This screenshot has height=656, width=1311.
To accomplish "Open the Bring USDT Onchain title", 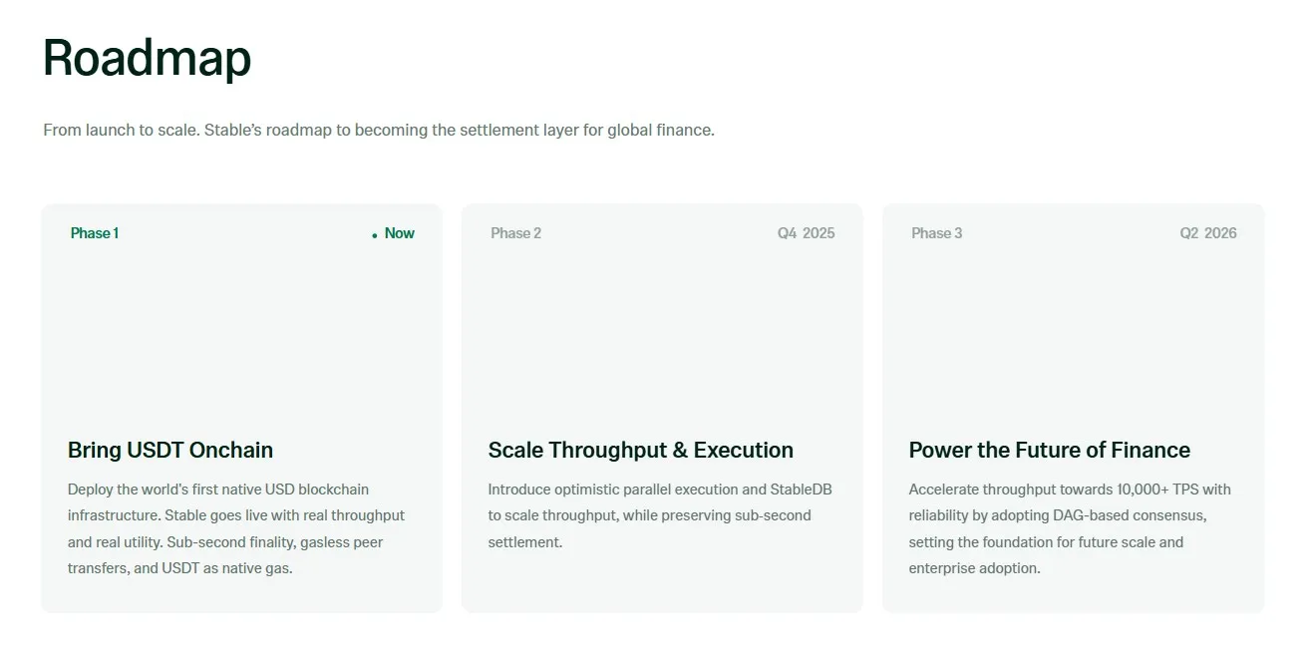I will pyautogui.click(x=170, y=450).
